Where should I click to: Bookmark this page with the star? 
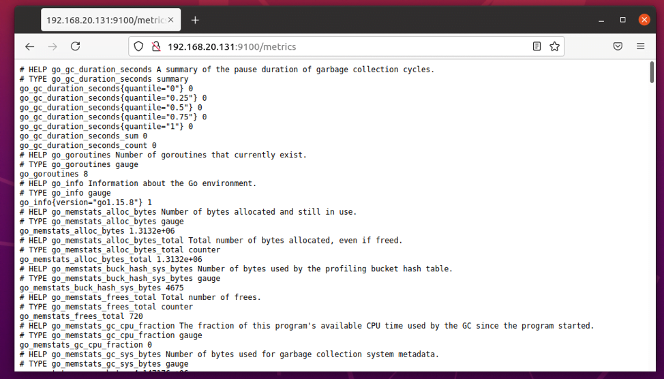point(554,46)
